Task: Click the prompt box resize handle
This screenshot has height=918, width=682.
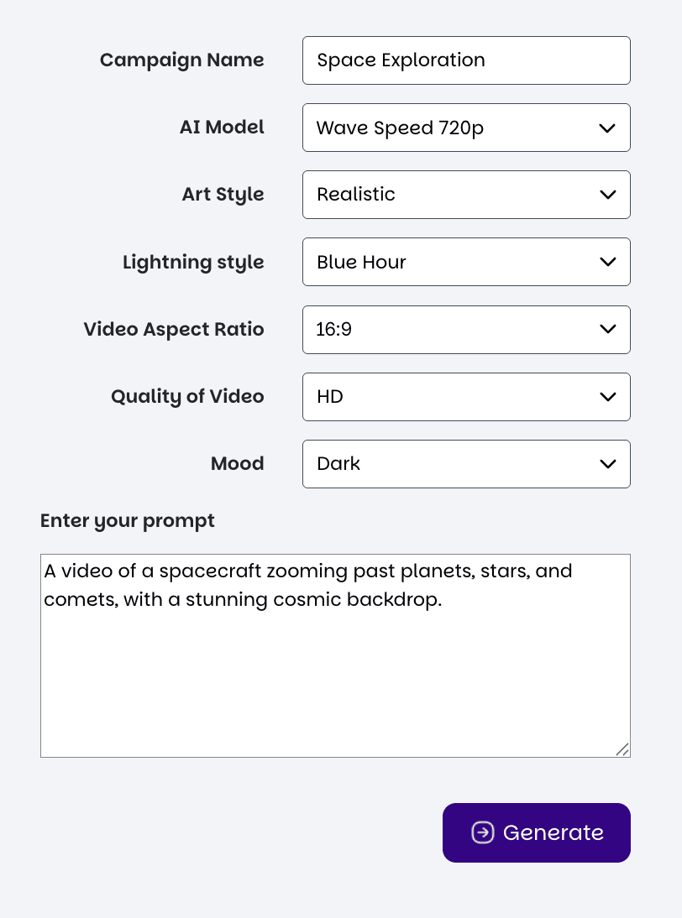Action: click(623, 749)
